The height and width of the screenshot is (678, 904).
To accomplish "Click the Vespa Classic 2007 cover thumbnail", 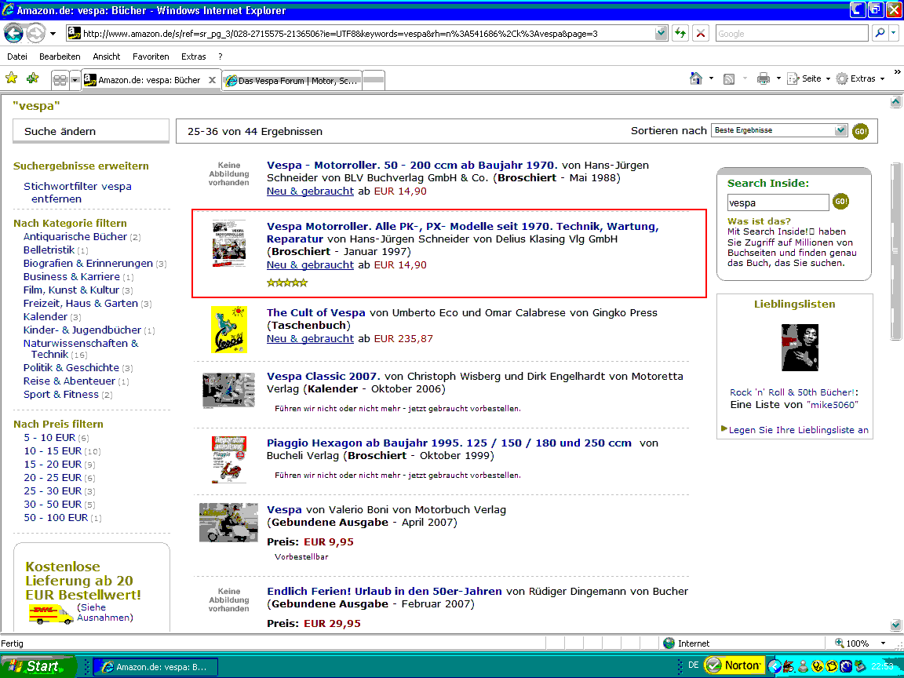I will tap(228, 390).
